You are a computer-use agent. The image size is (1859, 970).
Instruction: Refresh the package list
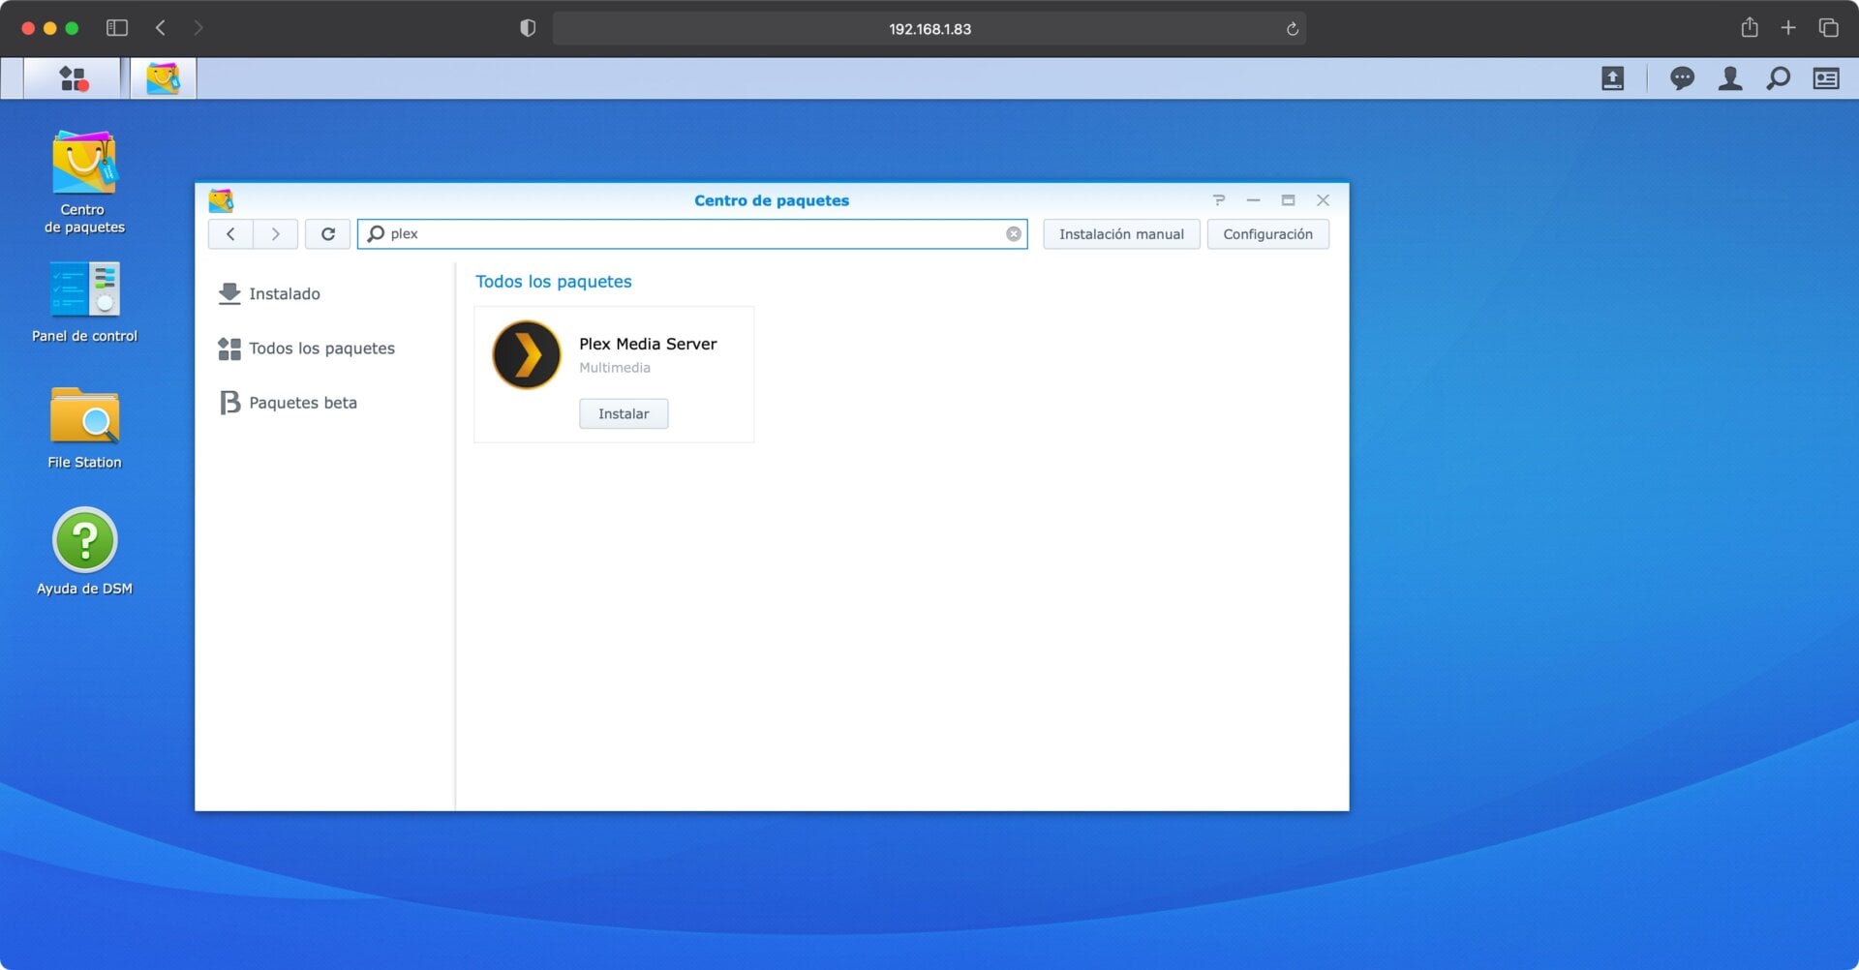327,234
